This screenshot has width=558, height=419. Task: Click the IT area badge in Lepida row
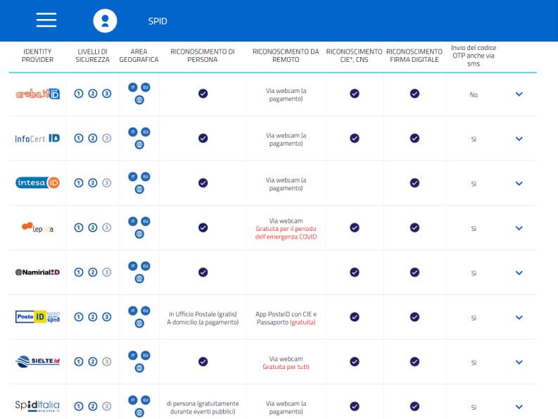(133, 222)
